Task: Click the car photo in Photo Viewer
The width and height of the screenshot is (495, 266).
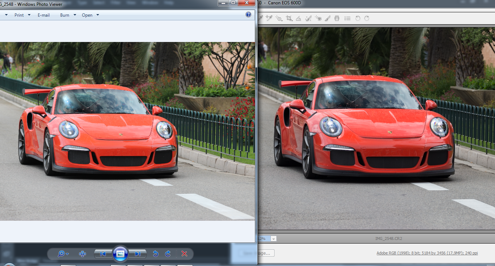Action: (127, 131)
